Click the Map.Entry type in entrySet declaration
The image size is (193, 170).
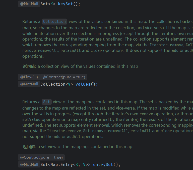click(x=61, y=164)
